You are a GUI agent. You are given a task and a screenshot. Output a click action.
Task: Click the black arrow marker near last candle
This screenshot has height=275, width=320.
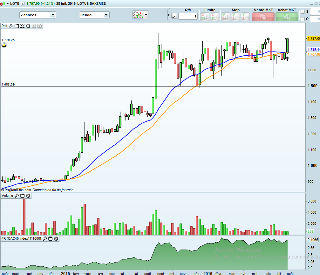(x=287, y=58)
